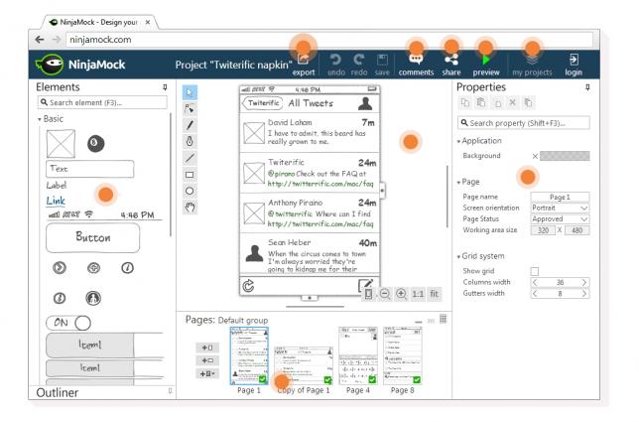Click the login icon
This screenshot has width=639, height=422.
(x=574, y=60)
